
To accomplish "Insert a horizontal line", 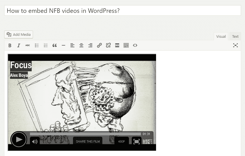I will [63, 46].
